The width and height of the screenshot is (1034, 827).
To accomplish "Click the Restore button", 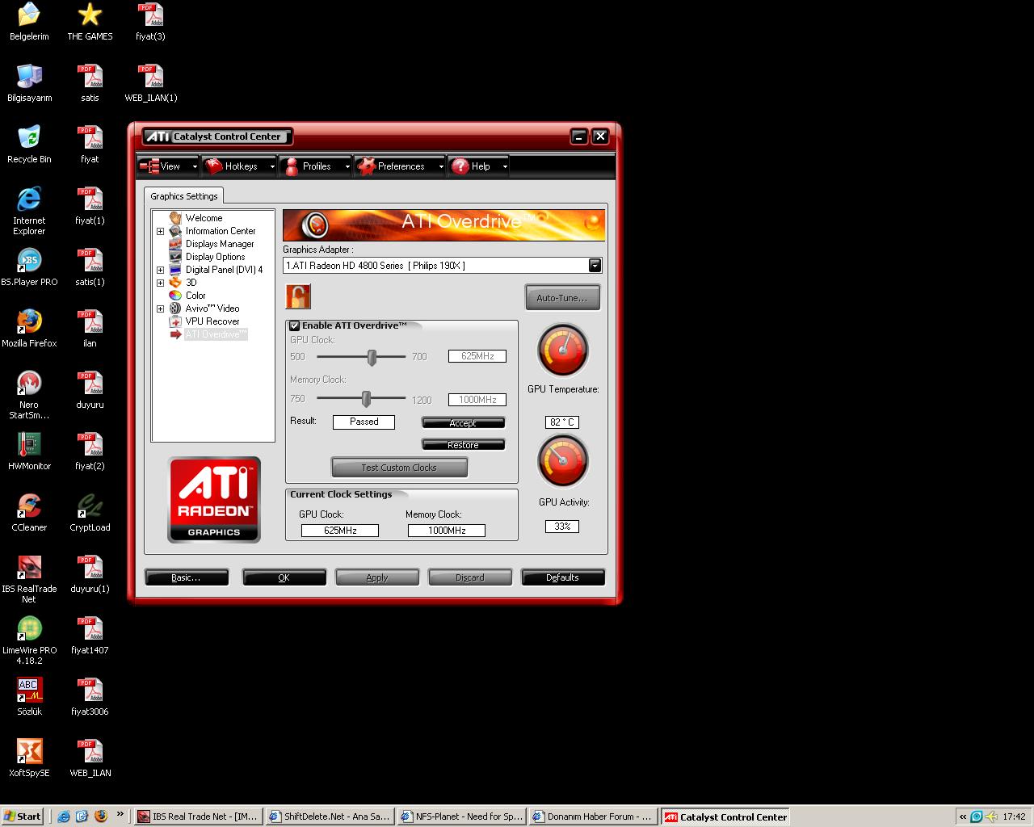I will coord(463,444).
